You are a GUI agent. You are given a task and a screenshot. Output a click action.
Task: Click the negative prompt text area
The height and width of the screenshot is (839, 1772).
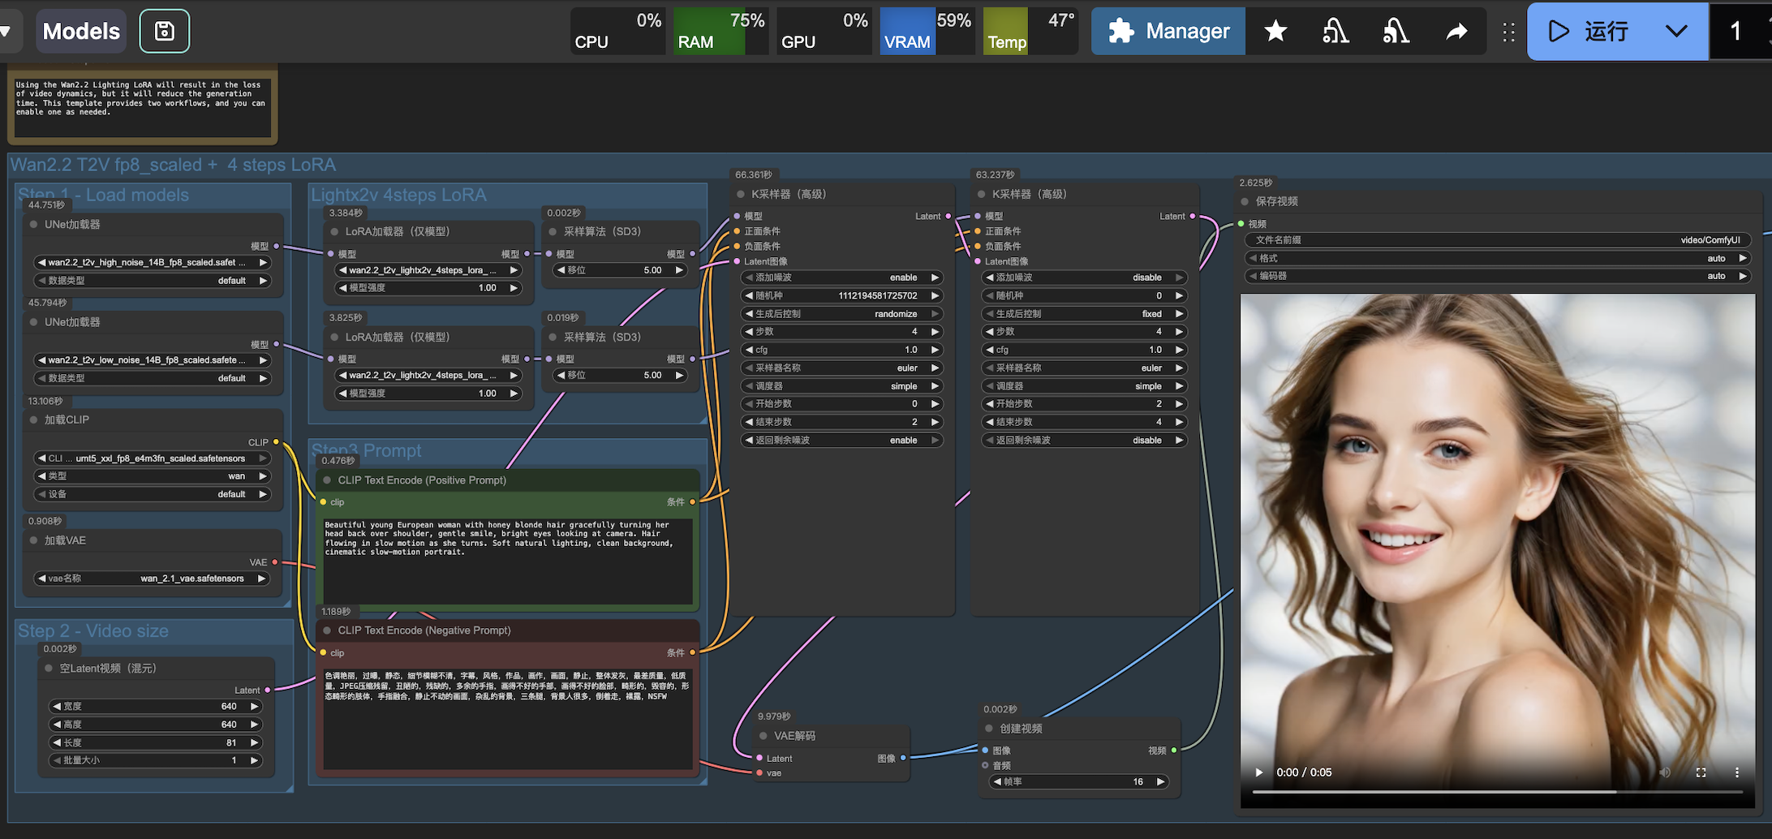508,719
